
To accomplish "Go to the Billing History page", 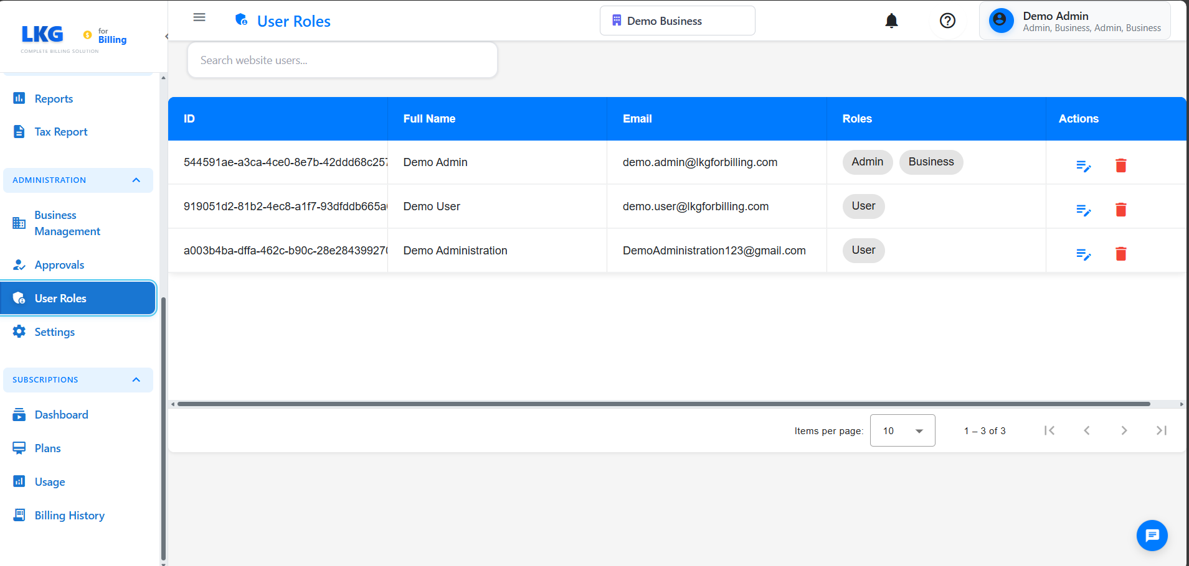I will (69, 515).
